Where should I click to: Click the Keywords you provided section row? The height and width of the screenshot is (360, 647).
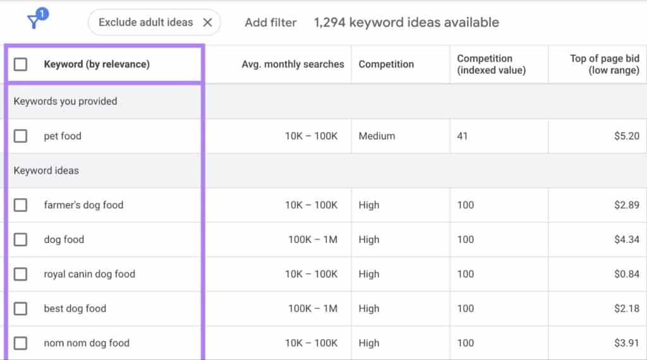pos(65,101)
